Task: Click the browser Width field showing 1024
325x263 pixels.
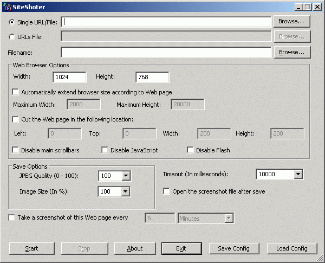Action: pos(70,77)
